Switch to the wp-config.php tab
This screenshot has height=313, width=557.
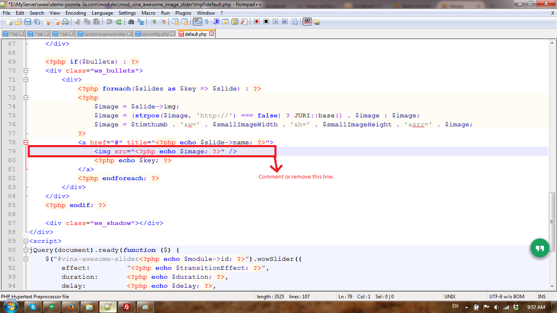[155, 34]
